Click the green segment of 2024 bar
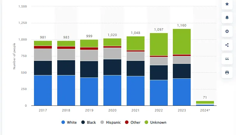The height and width of the screenshot is (135, 236). [x=205, y=102]
